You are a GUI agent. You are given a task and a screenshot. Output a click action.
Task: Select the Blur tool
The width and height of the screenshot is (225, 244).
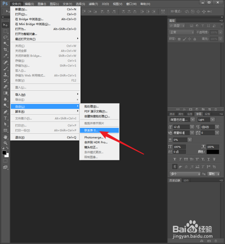pyautogui.click(x=6, y=99)
